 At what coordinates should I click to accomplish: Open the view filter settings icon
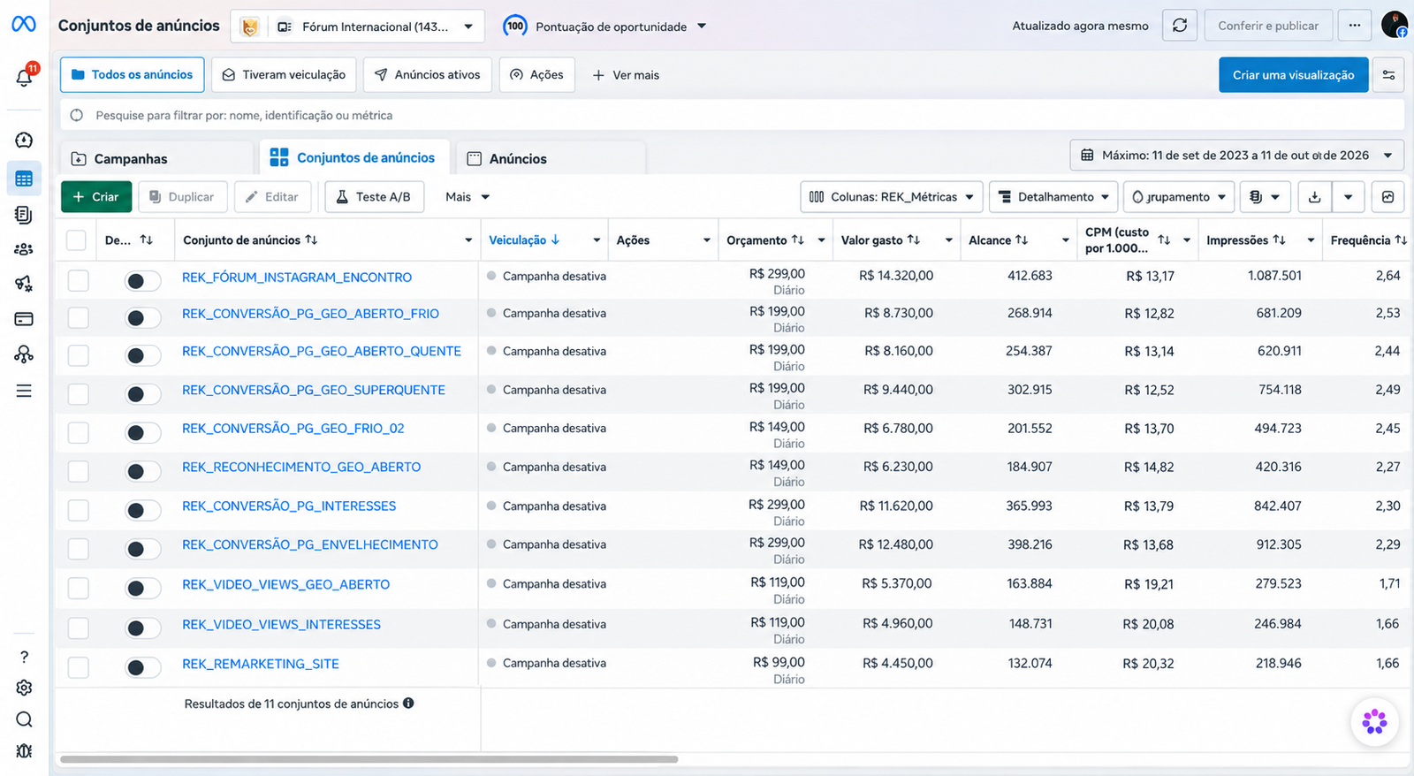pos(1388,75)
